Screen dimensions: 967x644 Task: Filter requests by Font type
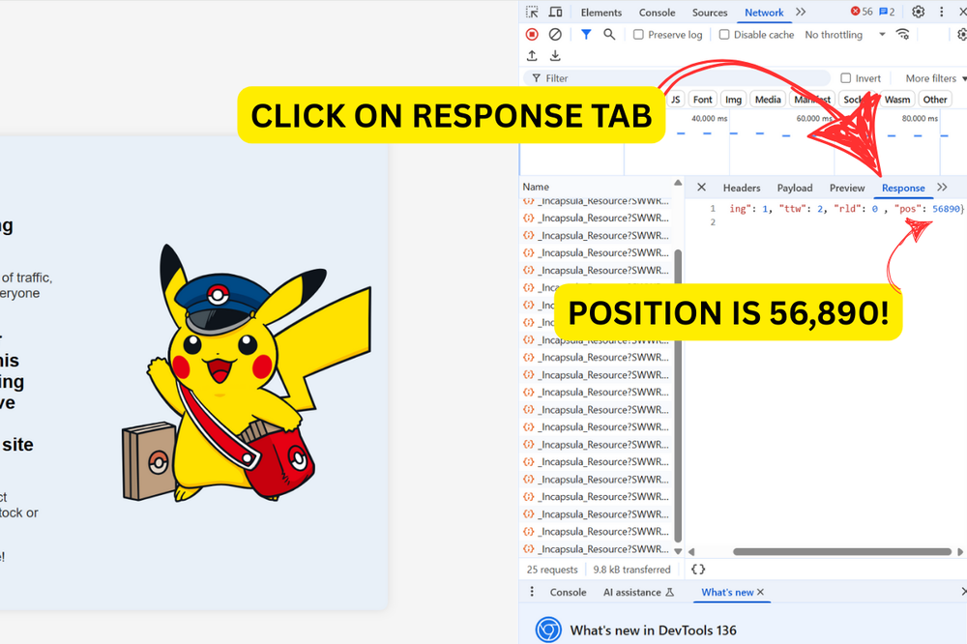[703, 100]
